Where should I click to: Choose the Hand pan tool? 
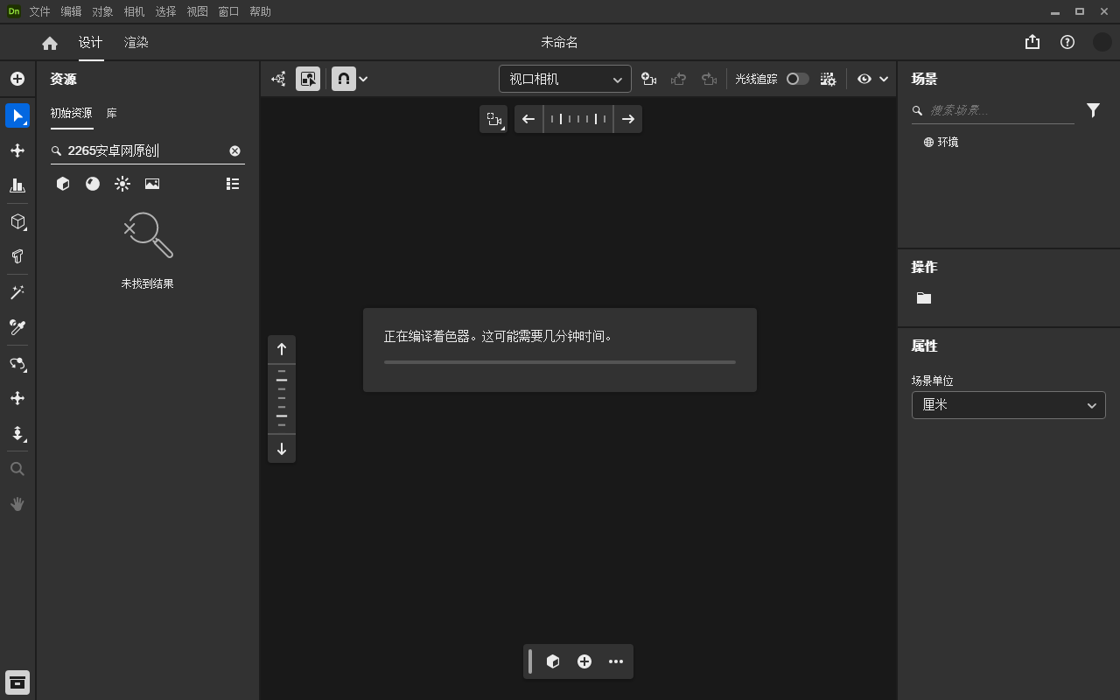[x=17, y=503]
